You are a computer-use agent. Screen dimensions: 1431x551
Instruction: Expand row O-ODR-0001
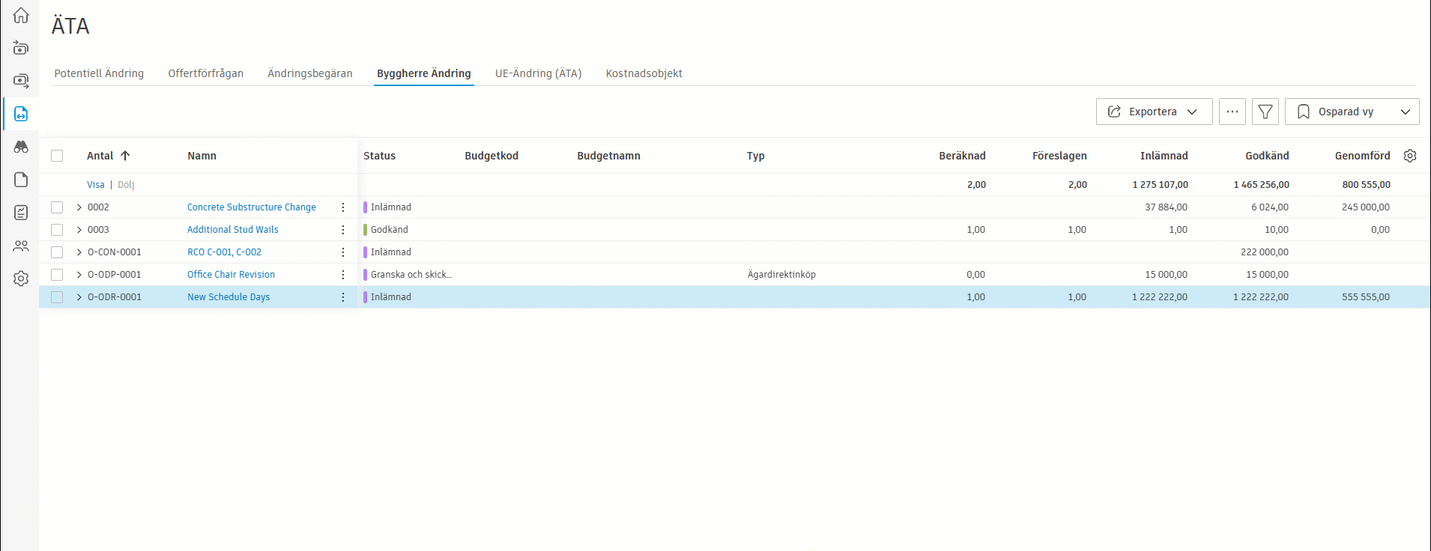[x=79, y=297]
